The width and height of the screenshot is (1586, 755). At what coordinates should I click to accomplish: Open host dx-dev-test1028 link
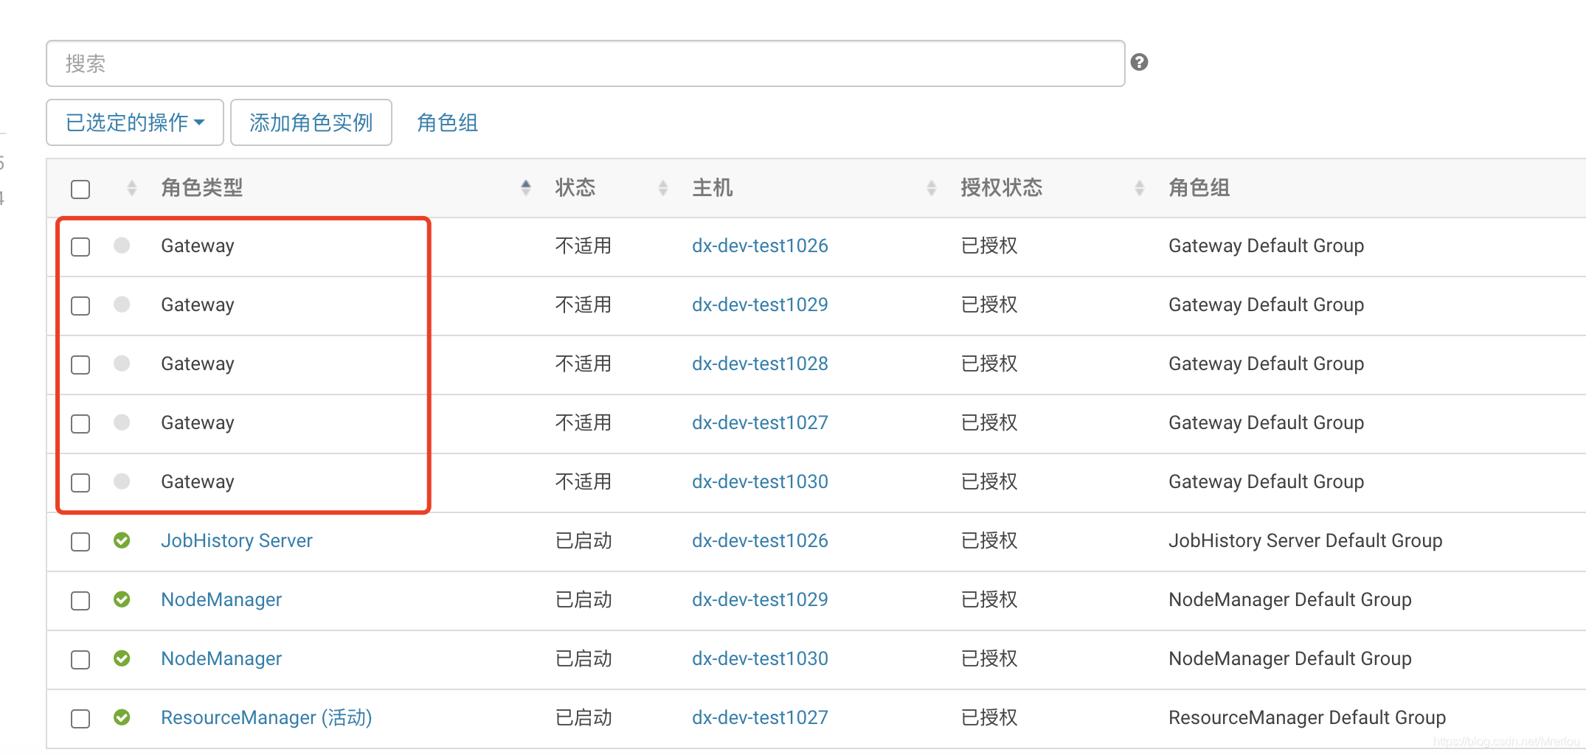(760, 363)
